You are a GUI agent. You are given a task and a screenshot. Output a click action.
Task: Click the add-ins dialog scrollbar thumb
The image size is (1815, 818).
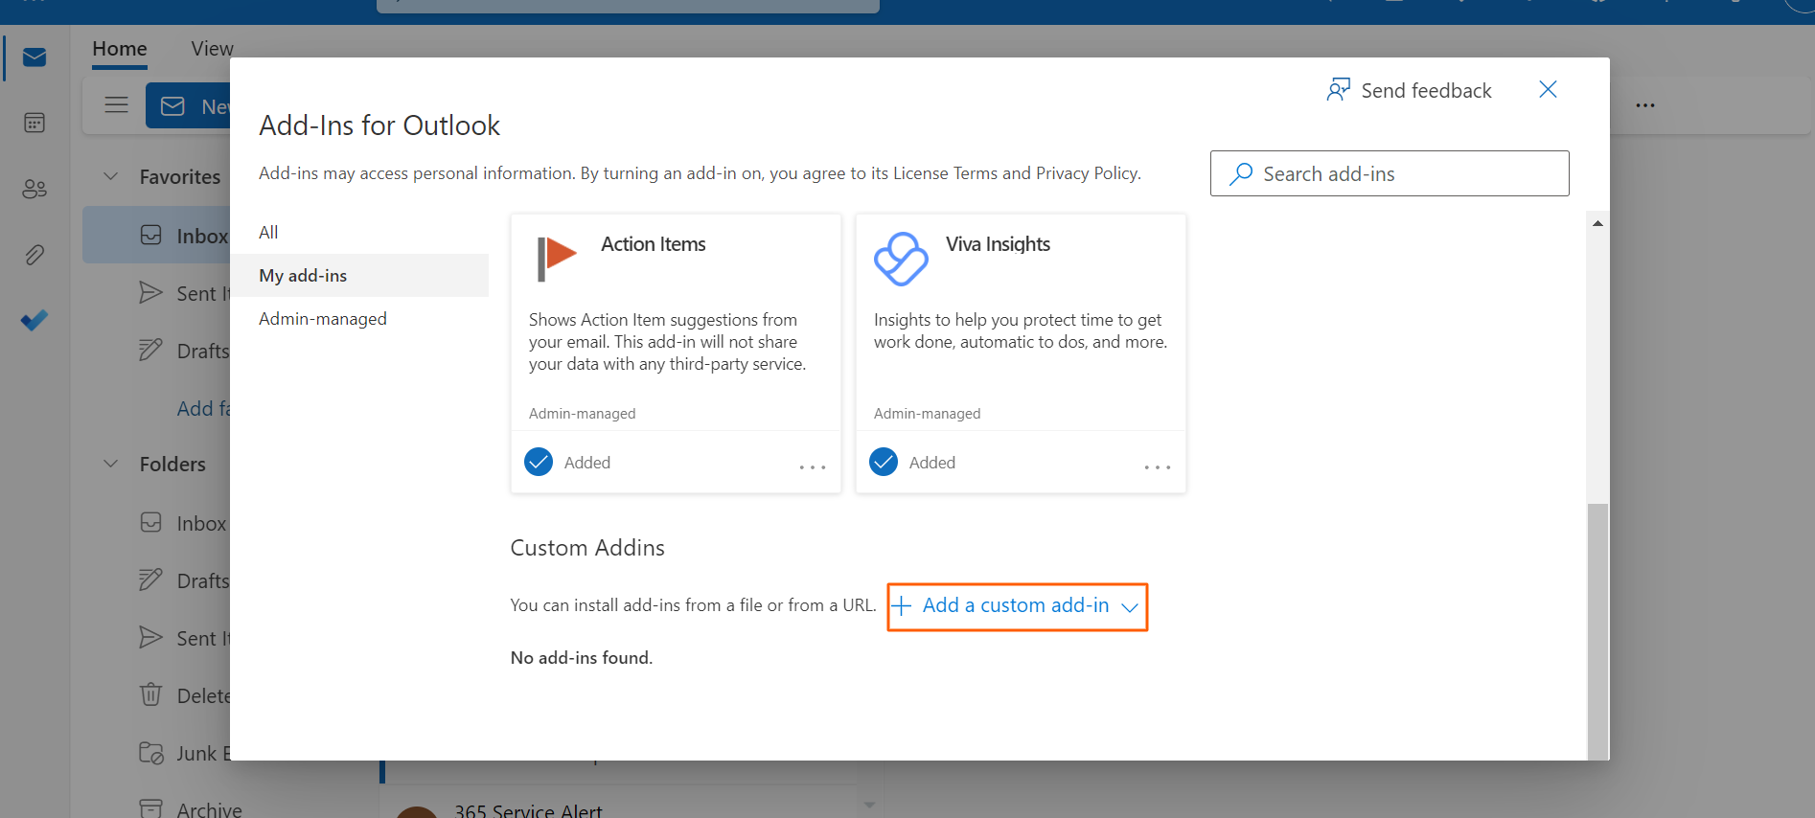coord(1597,631)
